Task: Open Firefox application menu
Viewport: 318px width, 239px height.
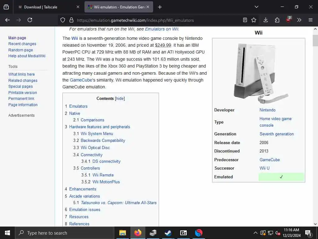Action: (x=311, y=20)
